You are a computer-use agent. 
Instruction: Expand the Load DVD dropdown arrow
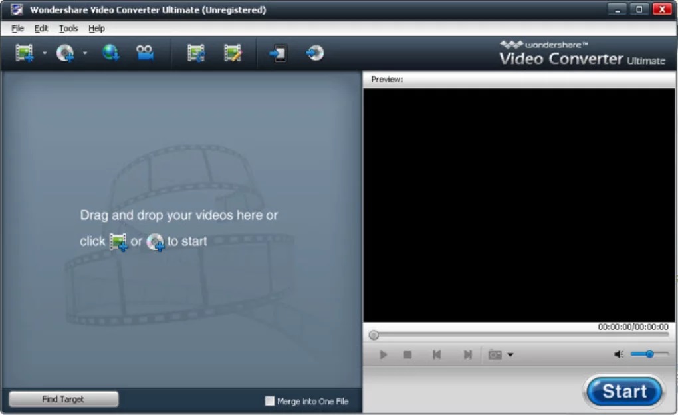point(84,53)
